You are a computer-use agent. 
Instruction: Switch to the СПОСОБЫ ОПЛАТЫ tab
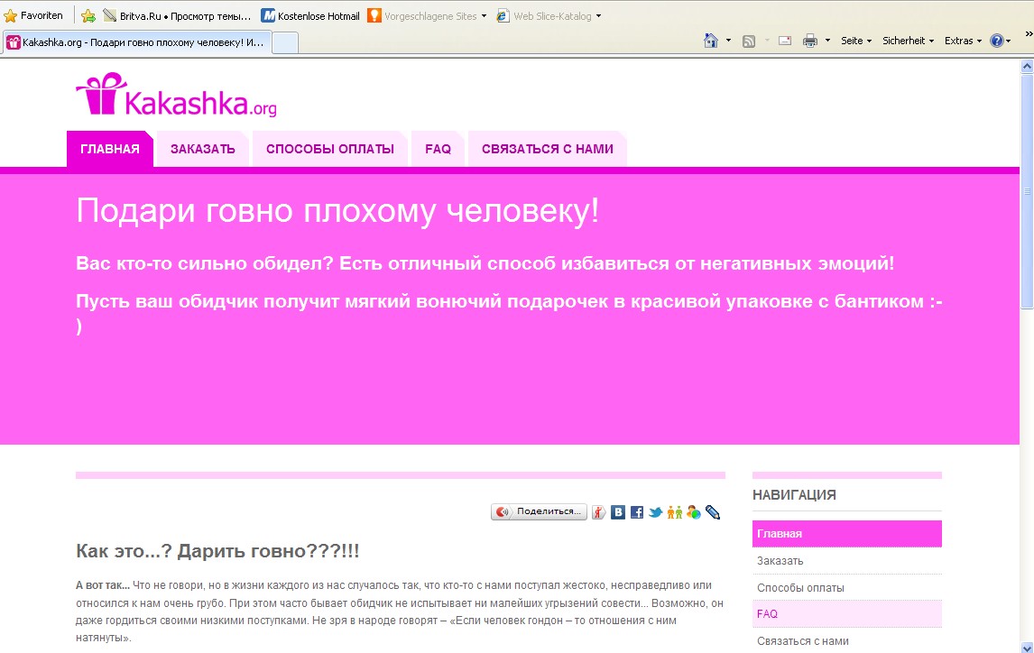pyautogui.click(x=329, y=149)
